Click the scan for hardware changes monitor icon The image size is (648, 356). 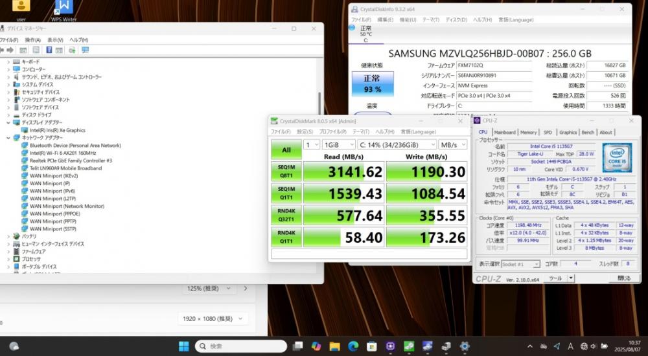coord(85,50)
